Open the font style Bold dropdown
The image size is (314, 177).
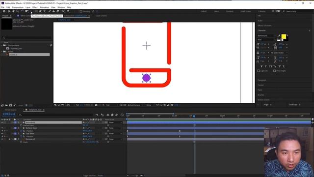(266, 39)
